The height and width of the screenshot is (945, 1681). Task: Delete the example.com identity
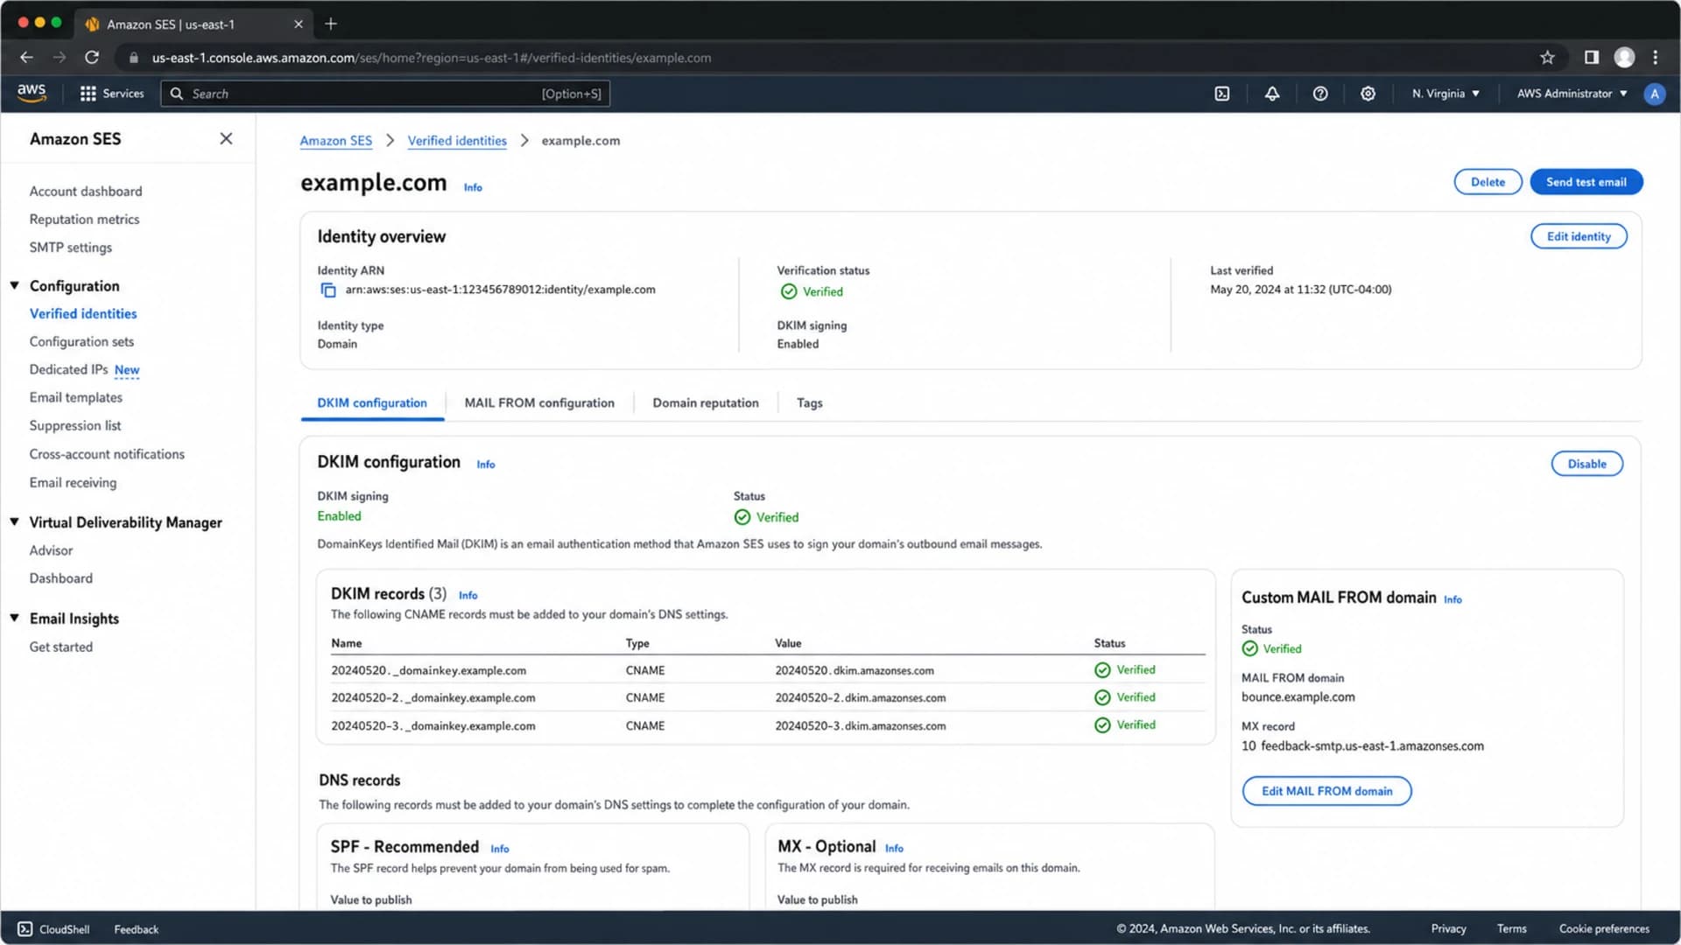click(x=1488, y=182)
